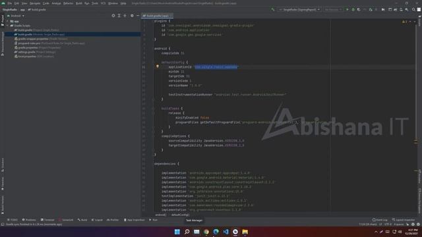422x237 pixels.
Task: Hide the Project panel with minus icon
Action: coord(138,16)
